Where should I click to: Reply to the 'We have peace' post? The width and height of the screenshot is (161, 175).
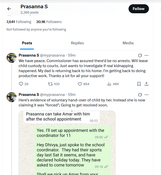click(x=21, y=84)
